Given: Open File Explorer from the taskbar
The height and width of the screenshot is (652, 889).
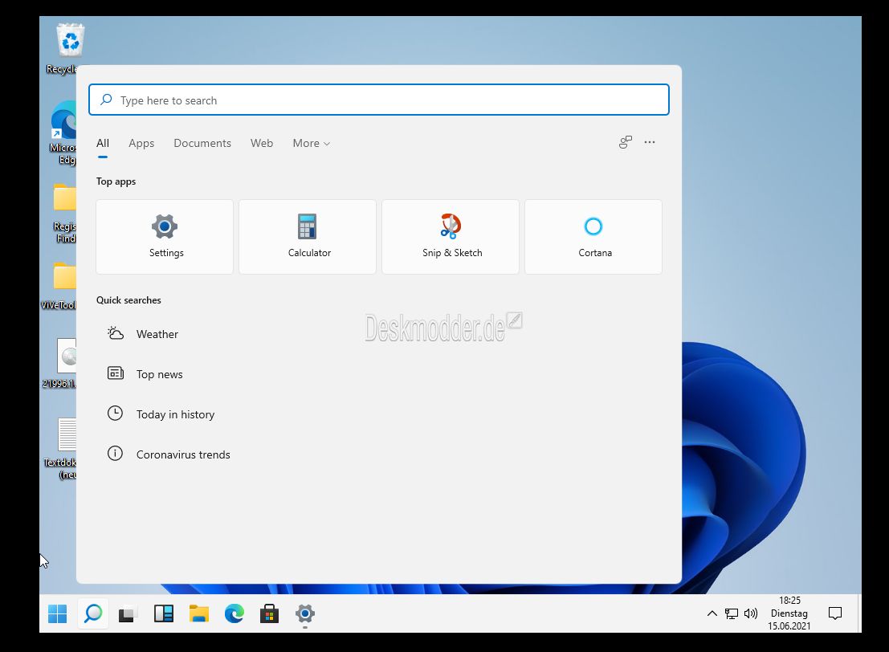Looking at the screenshot, I should [x=199, y=613].
